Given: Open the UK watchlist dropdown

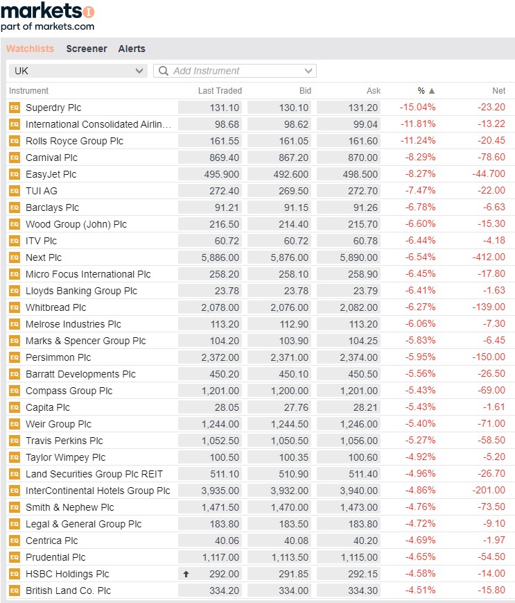Looking at the screenshot, I should pos(78,71).
